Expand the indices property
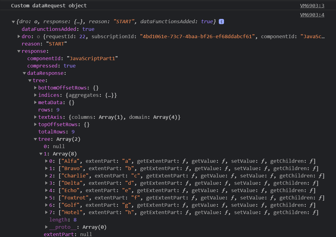The width and height of the screenshot is (336, 237). [35, 95]
